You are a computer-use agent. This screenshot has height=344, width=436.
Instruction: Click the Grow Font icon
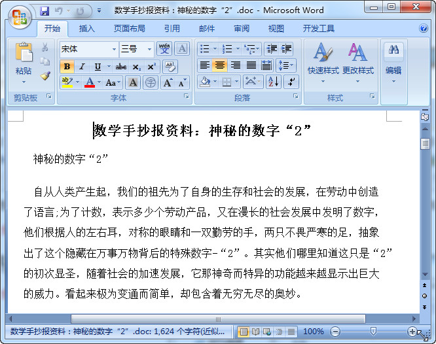(x=168, y=82)
